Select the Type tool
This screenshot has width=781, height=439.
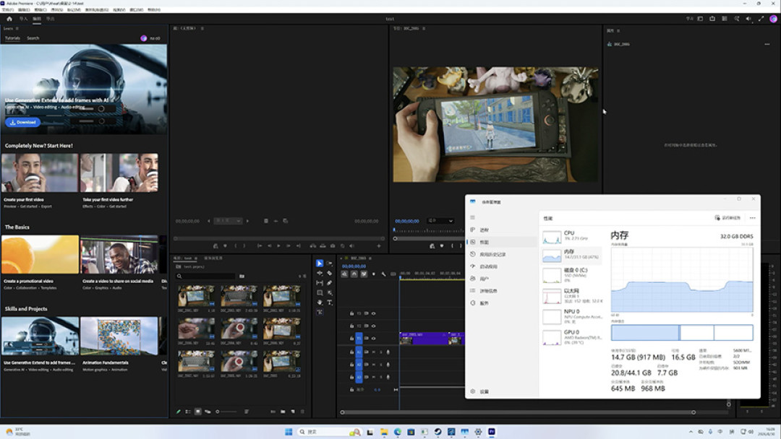(329, 303)
